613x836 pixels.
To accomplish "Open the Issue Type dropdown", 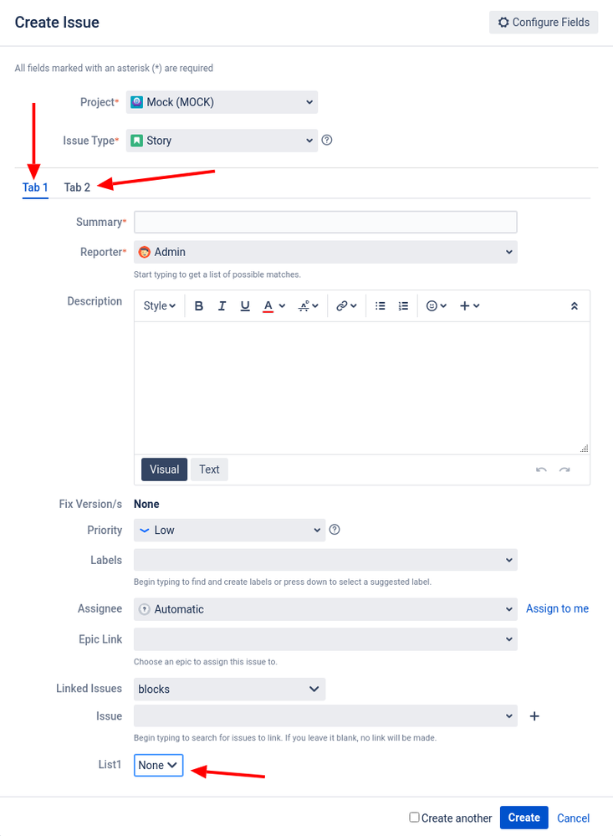I will tap(222, 141).
